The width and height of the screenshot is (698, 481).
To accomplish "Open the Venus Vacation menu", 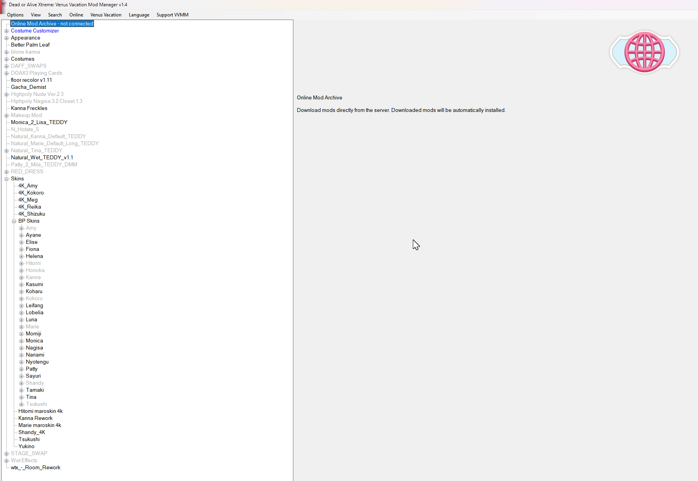I will point(106,15).
